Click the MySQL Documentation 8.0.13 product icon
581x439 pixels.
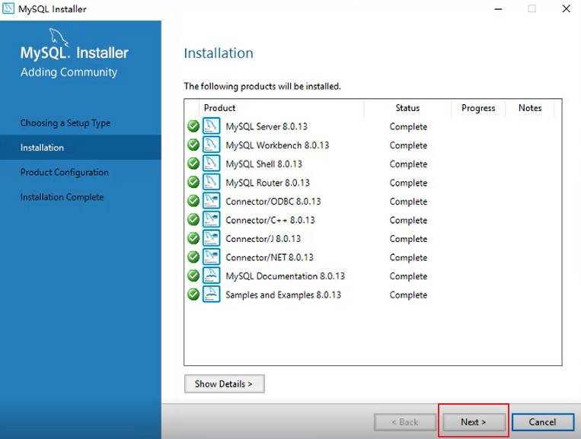point(211,275)
